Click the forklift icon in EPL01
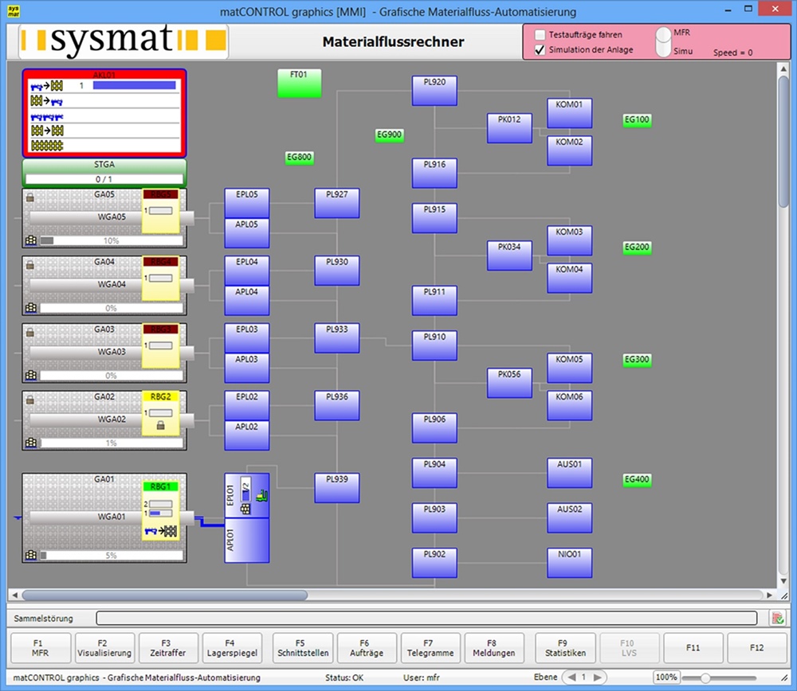 (x=261, y=495)
